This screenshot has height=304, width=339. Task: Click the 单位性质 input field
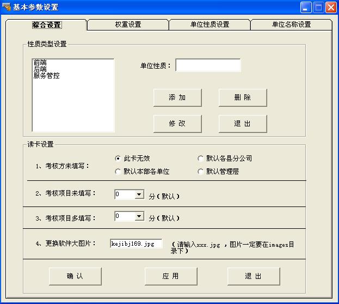(x=208, y=65)
